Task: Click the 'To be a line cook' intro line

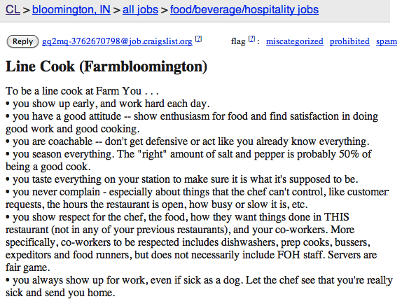Action: click(83, 91)
